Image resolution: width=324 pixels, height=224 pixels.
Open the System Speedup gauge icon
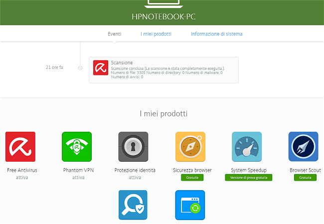pyautogui.click(x=247, y=147)
